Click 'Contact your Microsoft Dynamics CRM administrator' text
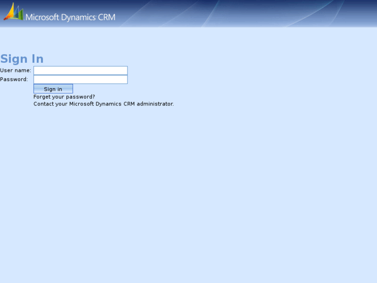 pyautogui.click(x=103, y=104)
